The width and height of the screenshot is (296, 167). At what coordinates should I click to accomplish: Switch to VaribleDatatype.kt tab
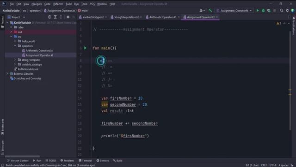pos(93,17)
